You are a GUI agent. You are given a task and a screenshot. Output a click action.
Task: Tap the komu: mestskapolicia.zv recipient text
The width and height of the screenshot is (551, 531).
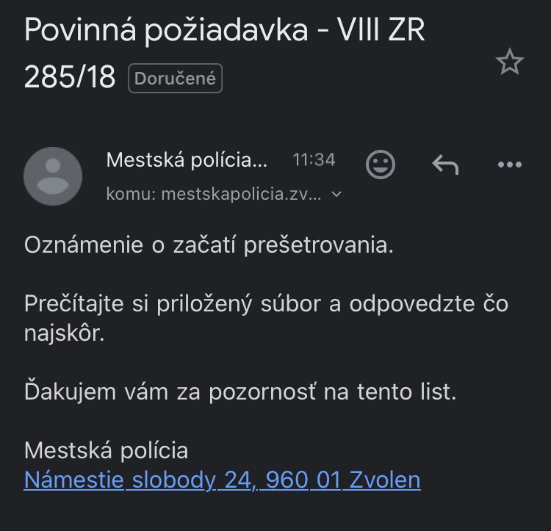(213, 195)
